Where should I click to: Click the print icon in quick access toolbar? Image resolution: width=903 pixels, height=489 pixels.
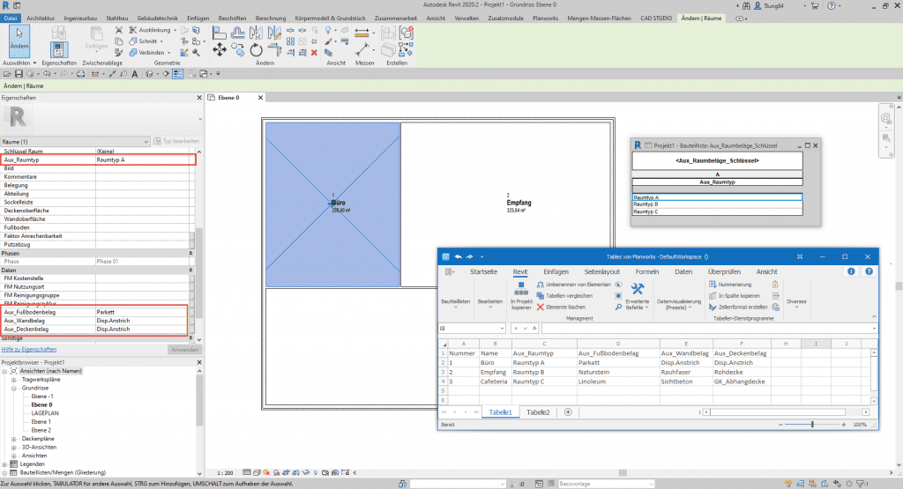click(x=80, y=74)
